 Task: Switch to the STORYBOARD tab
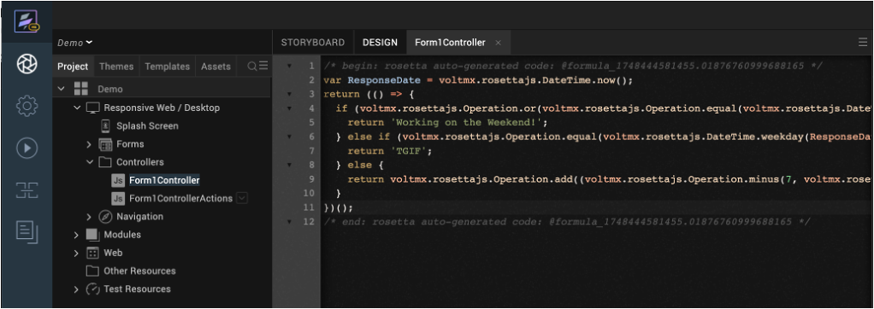pos(313,43)
